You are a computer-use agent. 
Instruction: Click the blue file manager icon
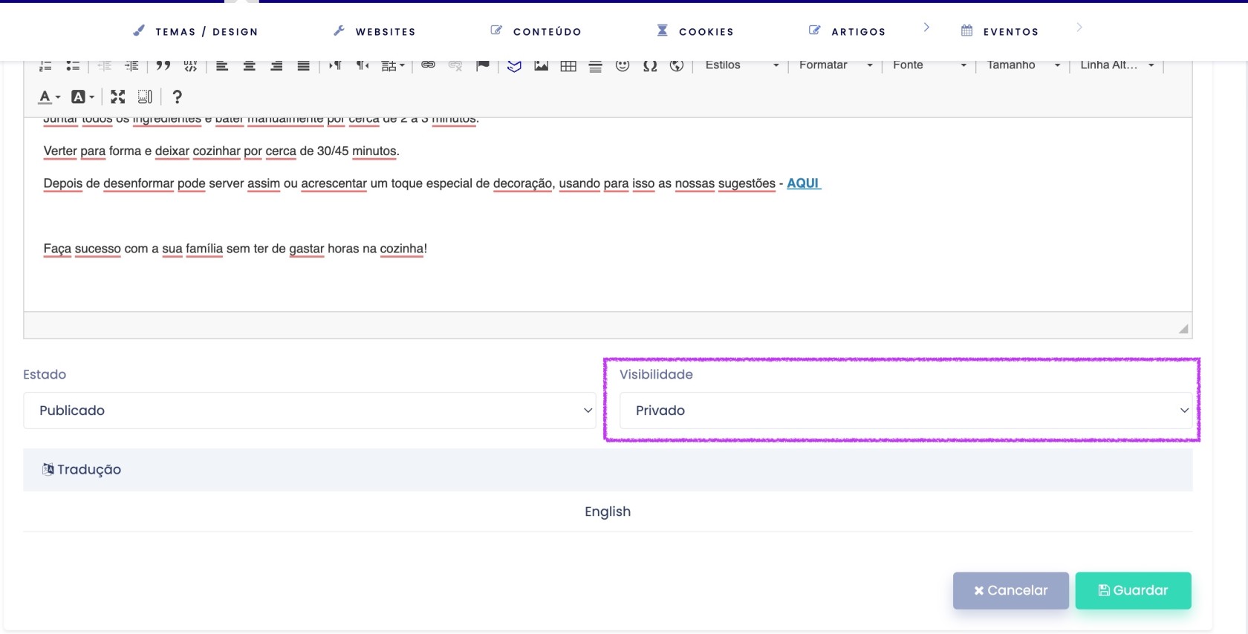coord(514,65)
